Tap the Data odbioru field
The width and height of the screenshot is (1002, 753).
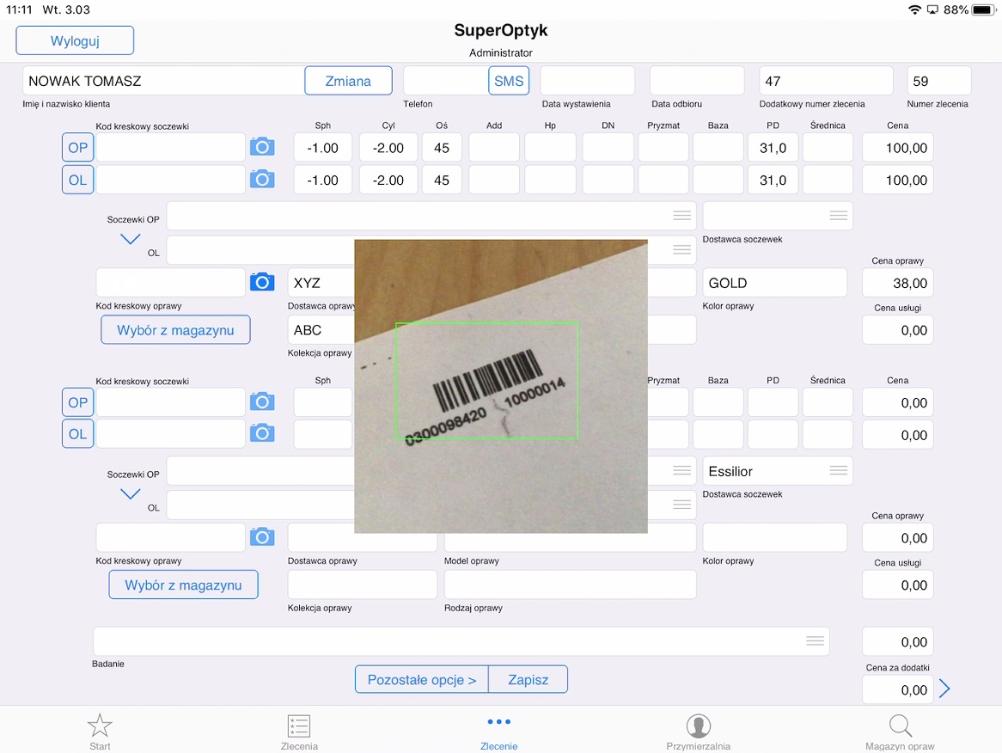pyautogui.click(x=697, y=81)
